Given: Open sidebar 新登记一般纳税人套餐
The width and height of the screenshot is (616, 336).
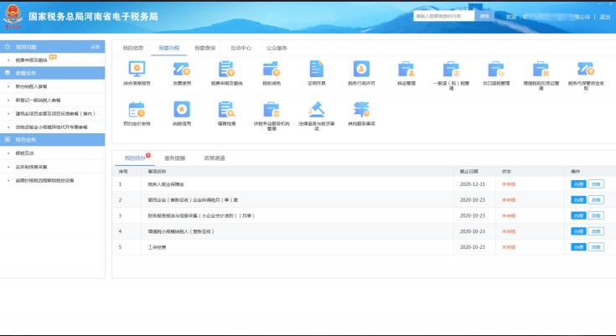Looking at the screenshot, I should pos(38,101).
